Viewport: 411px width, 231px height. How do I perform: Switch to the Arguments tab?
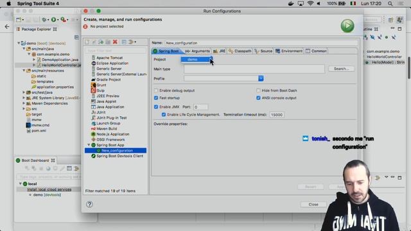point(198,51)
